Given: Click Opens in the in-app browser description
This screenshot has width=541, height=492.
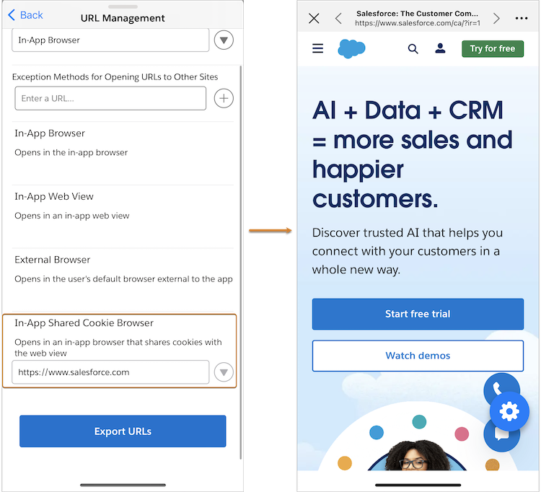Looking at the screenshot, I should 71,152.
